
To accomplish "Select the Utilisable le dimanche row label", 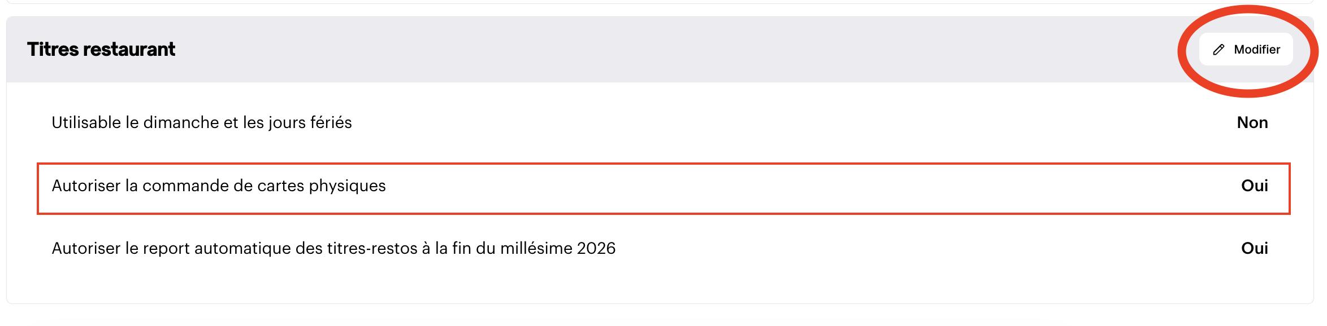I will click(x=201, y=122).
